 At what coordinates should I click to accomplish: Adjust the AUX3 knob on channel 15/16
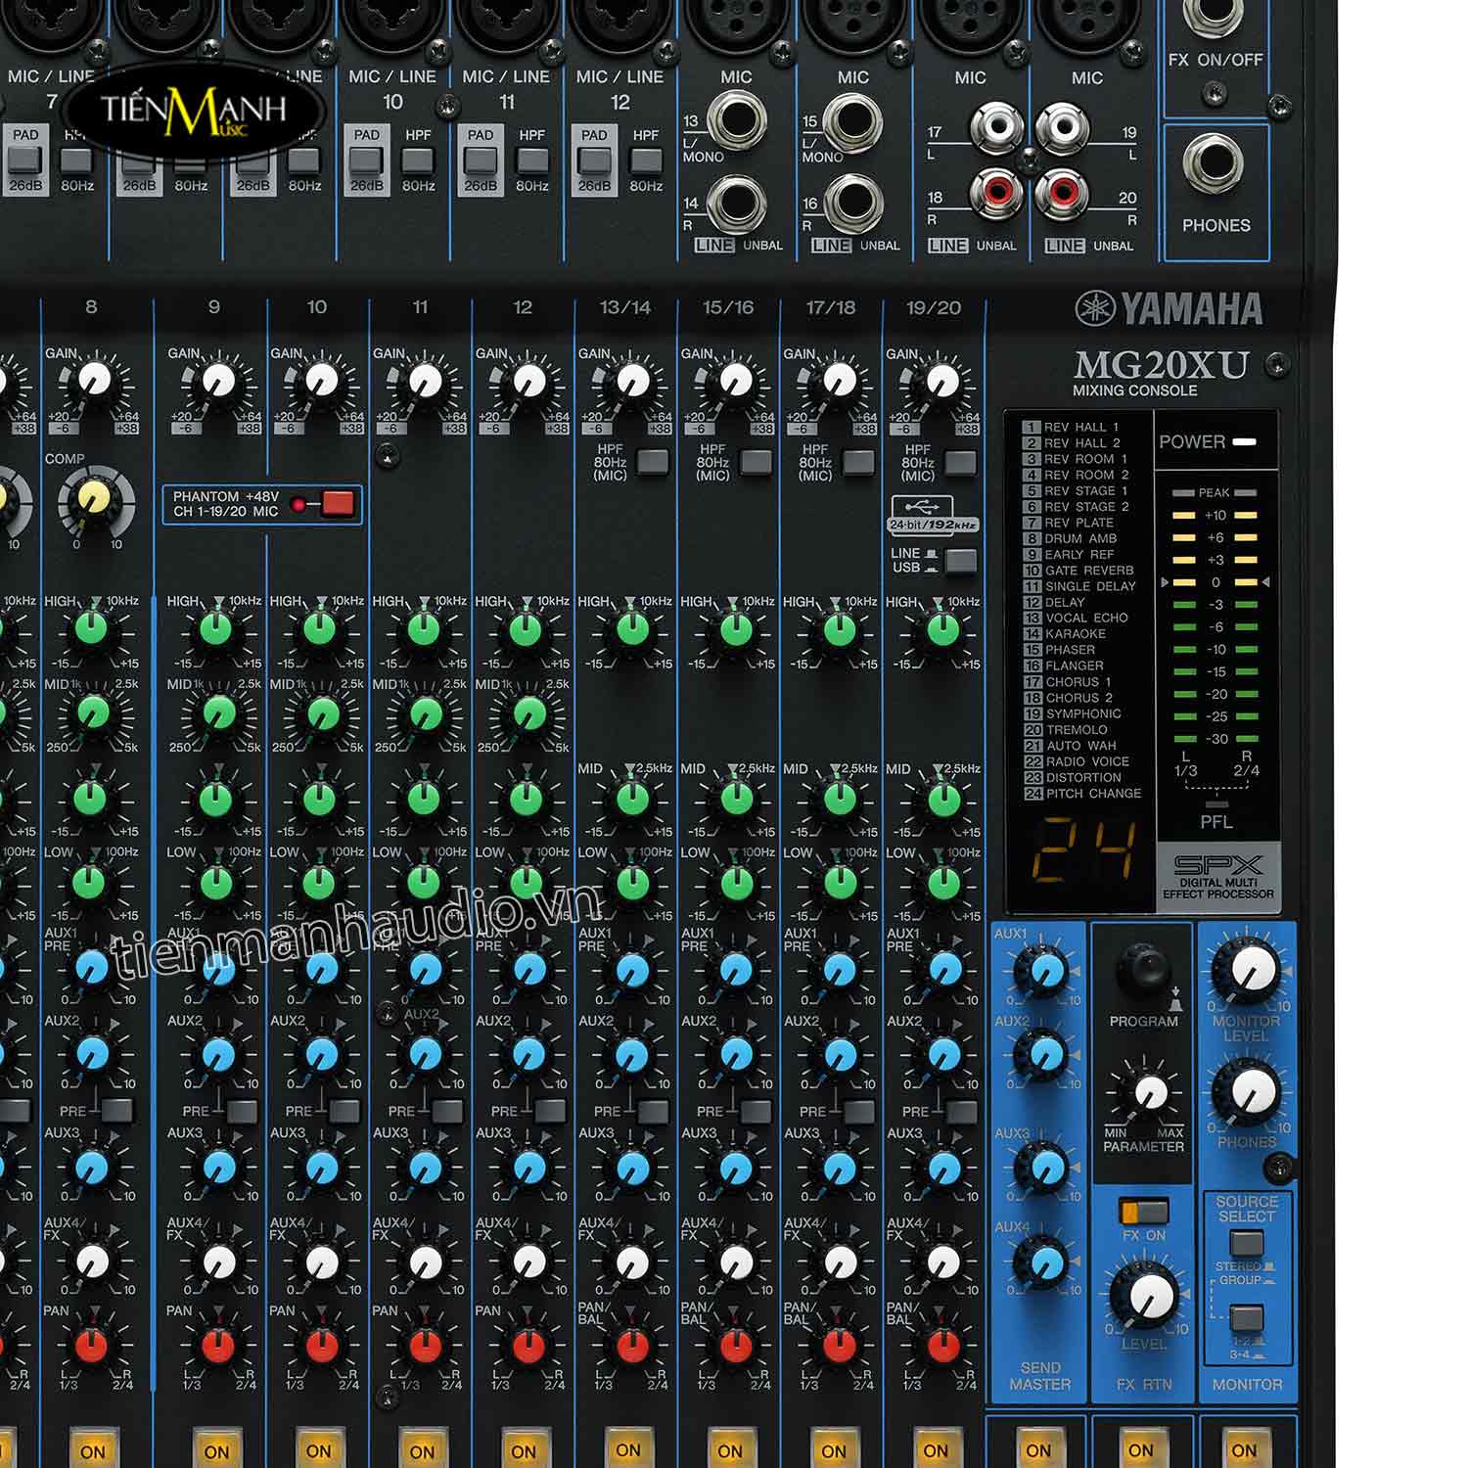(735, 1168)
